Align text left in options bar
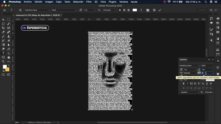Screen dimensions: 221x124 click(x=120, y=10)
